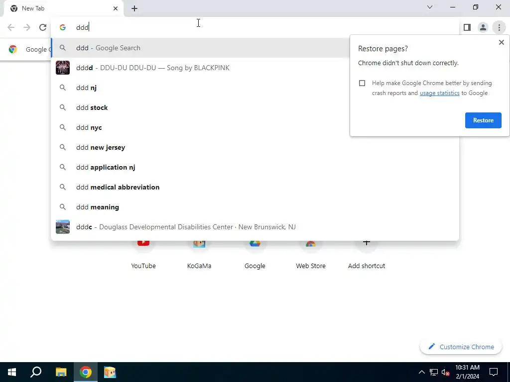Open the Web Store shortcut
Viewport: 510px width, 382px height.
(x=311, y=257)
